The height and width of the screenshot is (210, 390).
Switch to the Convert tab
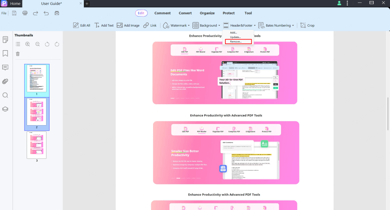pyautogui.click(x=185, y=13)
